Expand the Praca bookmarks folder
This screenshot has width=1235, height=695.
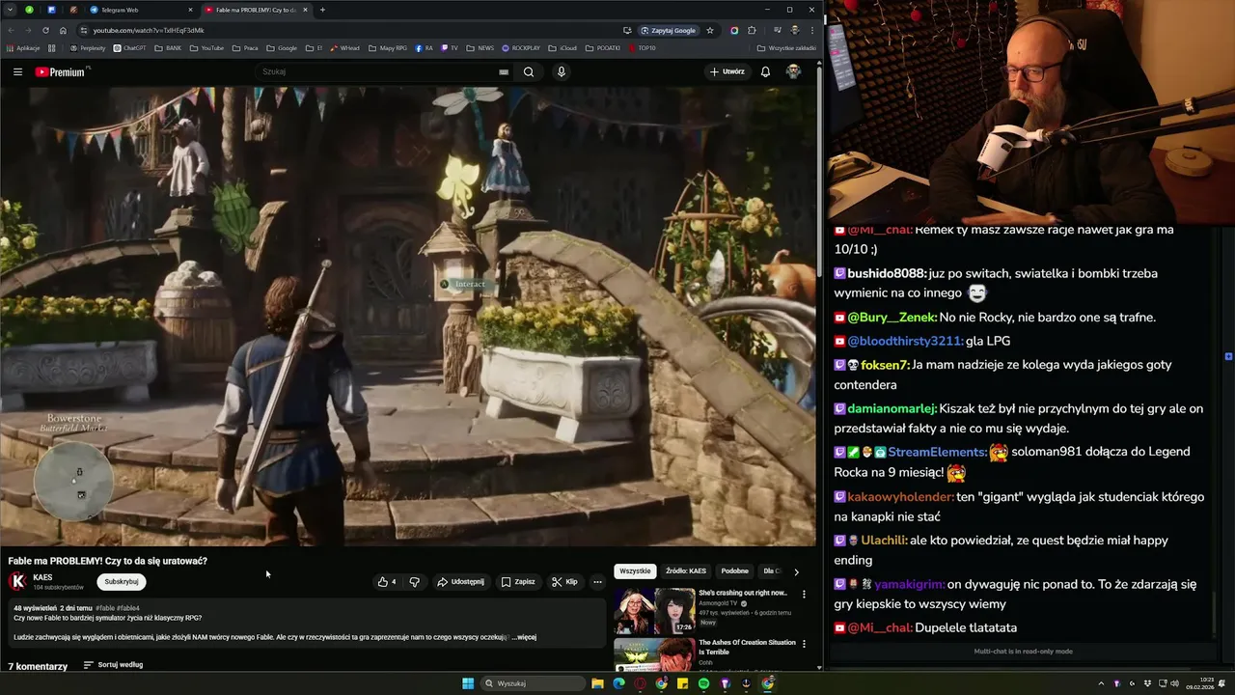click(x=245, y=47)
